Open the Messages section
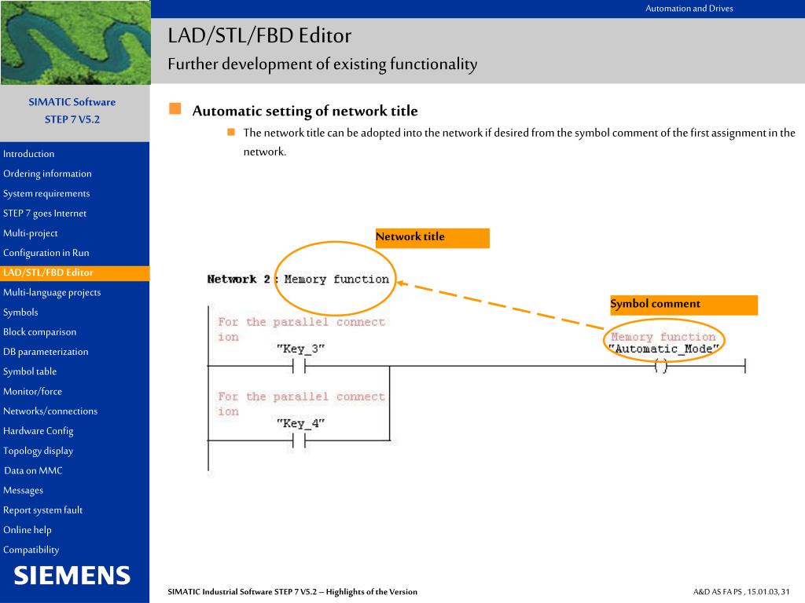This screenshot has height=603, width=805. [x=23, y=491]
